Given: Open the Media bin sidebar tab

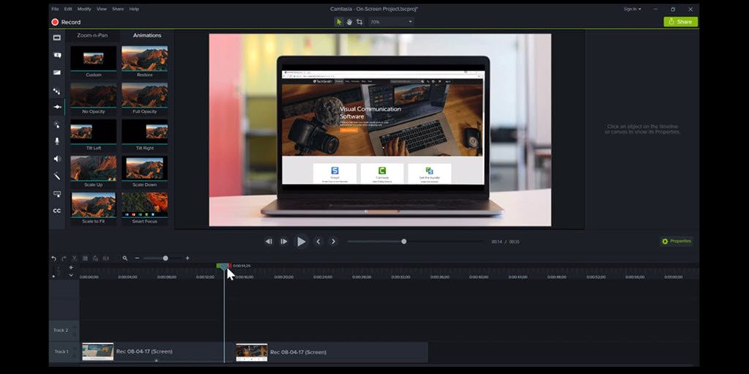Looking at the screenshot, I should (57, 38).
